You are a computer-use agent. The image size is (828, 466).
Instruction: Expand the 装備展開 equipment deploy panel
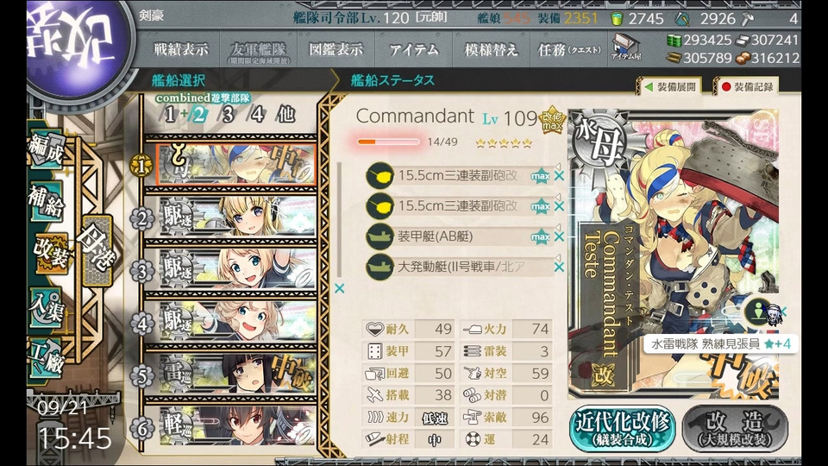tap(671, 86)
